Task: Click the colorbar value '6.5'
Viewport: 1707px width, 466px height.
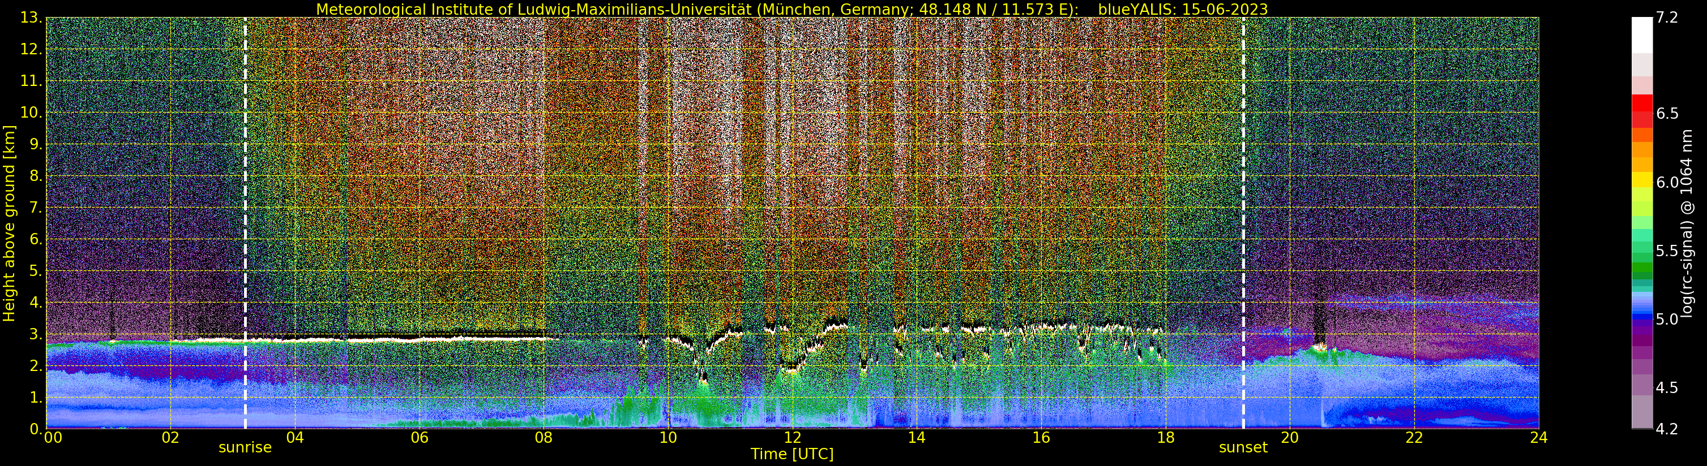Action: click(x=1667, y=113)
